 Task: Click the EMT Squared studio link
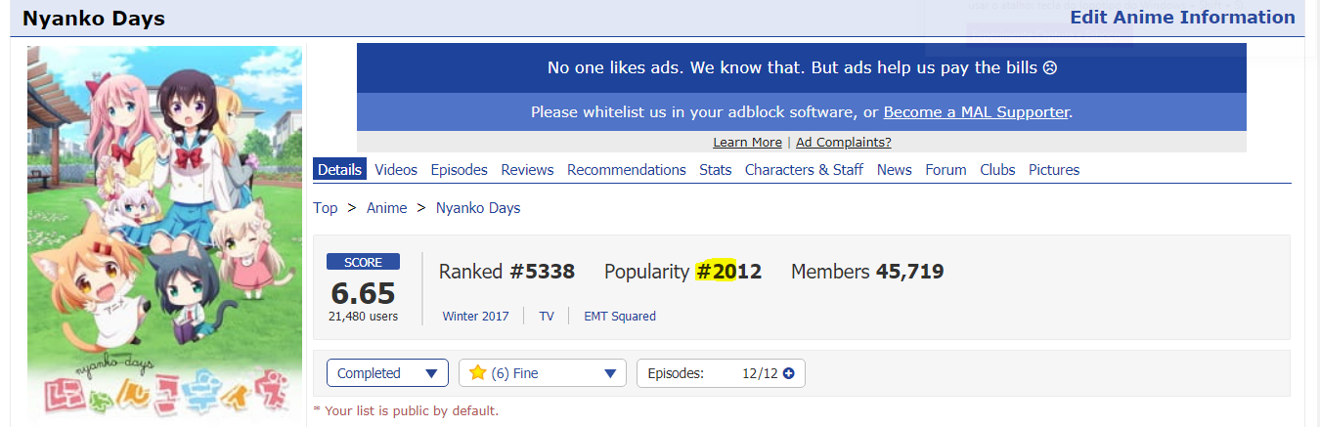click(x=620, y=316)
